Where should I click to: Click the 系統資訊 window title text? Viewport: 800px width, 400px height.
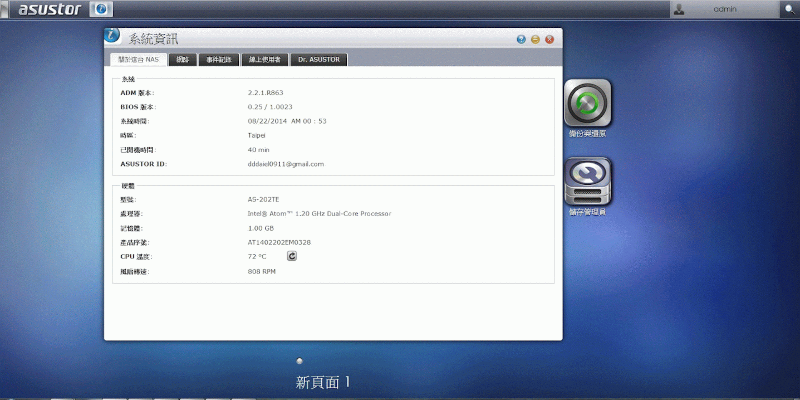click(x=154, y=39)
